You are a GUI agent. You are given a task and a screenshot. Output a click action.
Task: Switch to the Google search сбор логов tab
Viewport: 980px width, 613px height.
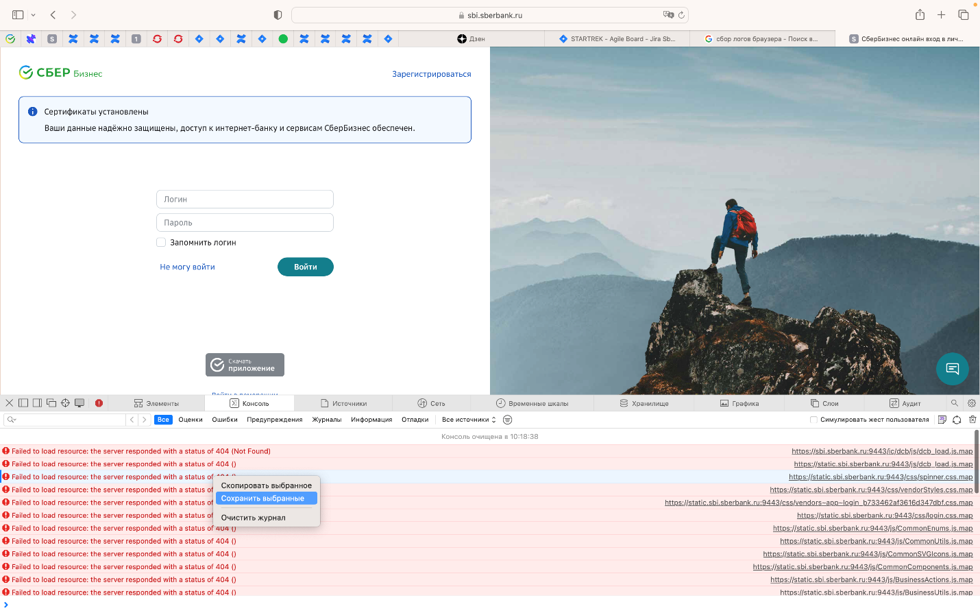(762, 39)
